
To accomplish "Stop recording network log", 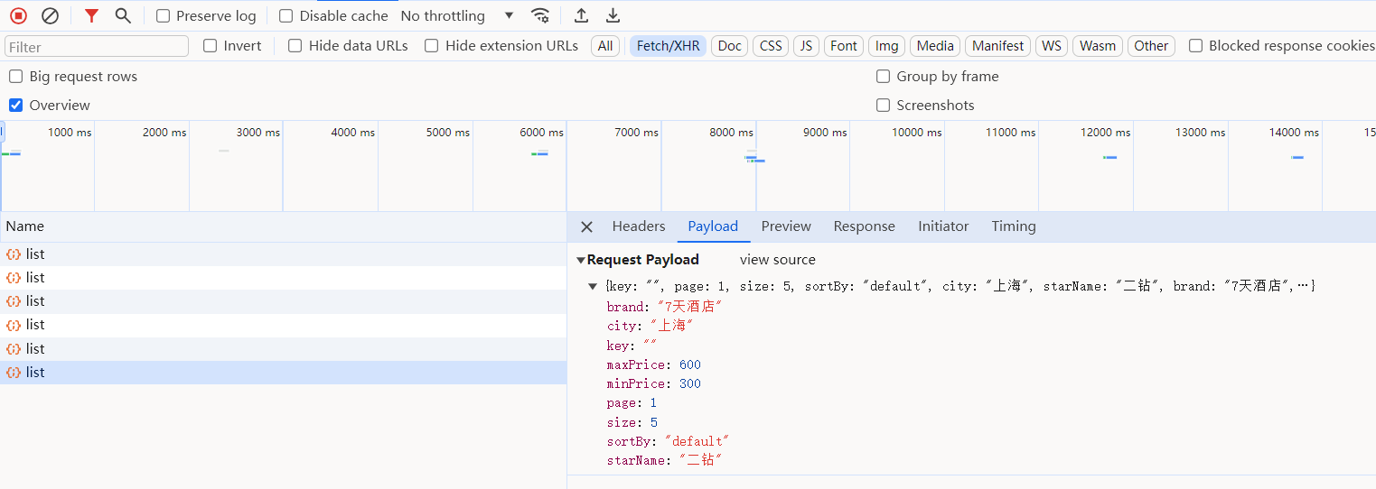I will tap(18, 15).
